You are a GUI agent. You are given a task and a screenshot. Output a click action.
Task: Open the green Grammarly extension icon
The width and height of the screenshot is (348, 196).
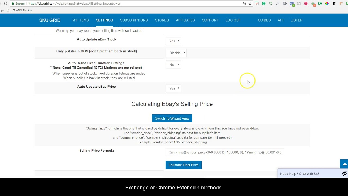coord(264,4)
